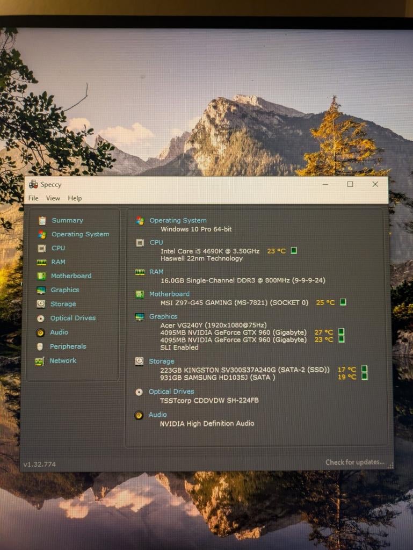Image resolution: width=413 pixels, height=550 pixels.
Task: Click Windows 10 Pro 64-bit text
Action: [196, 229]
